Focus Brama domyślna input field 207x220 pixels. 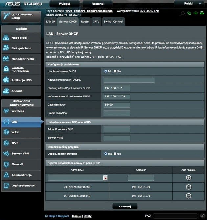tap(117, 113)
